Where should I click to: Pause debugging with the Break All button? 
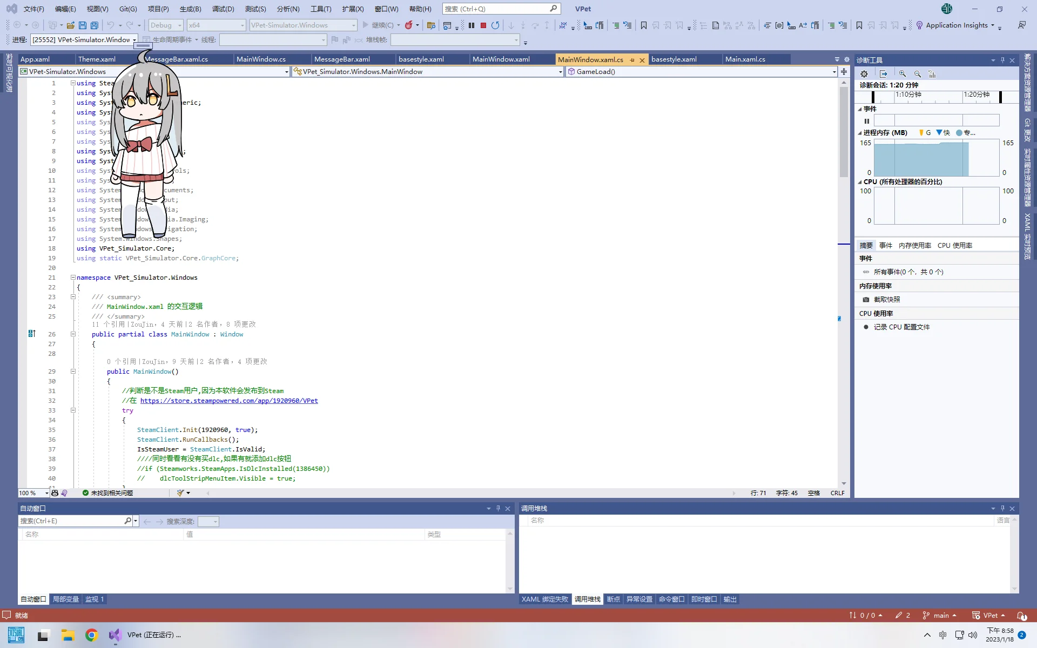click(472, 25)
